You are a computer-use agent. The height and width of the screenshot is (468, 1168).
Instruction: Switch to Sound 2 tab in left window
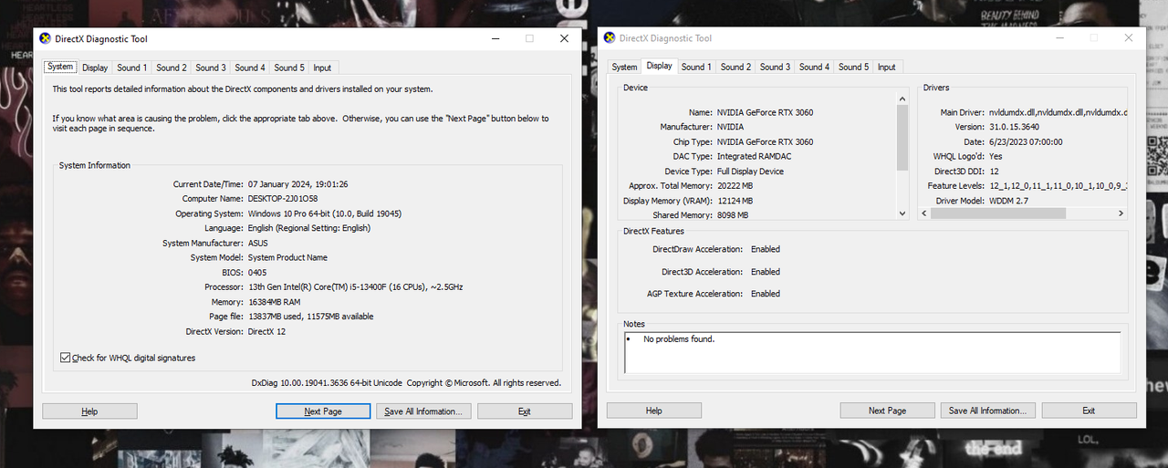coord(171,68)
